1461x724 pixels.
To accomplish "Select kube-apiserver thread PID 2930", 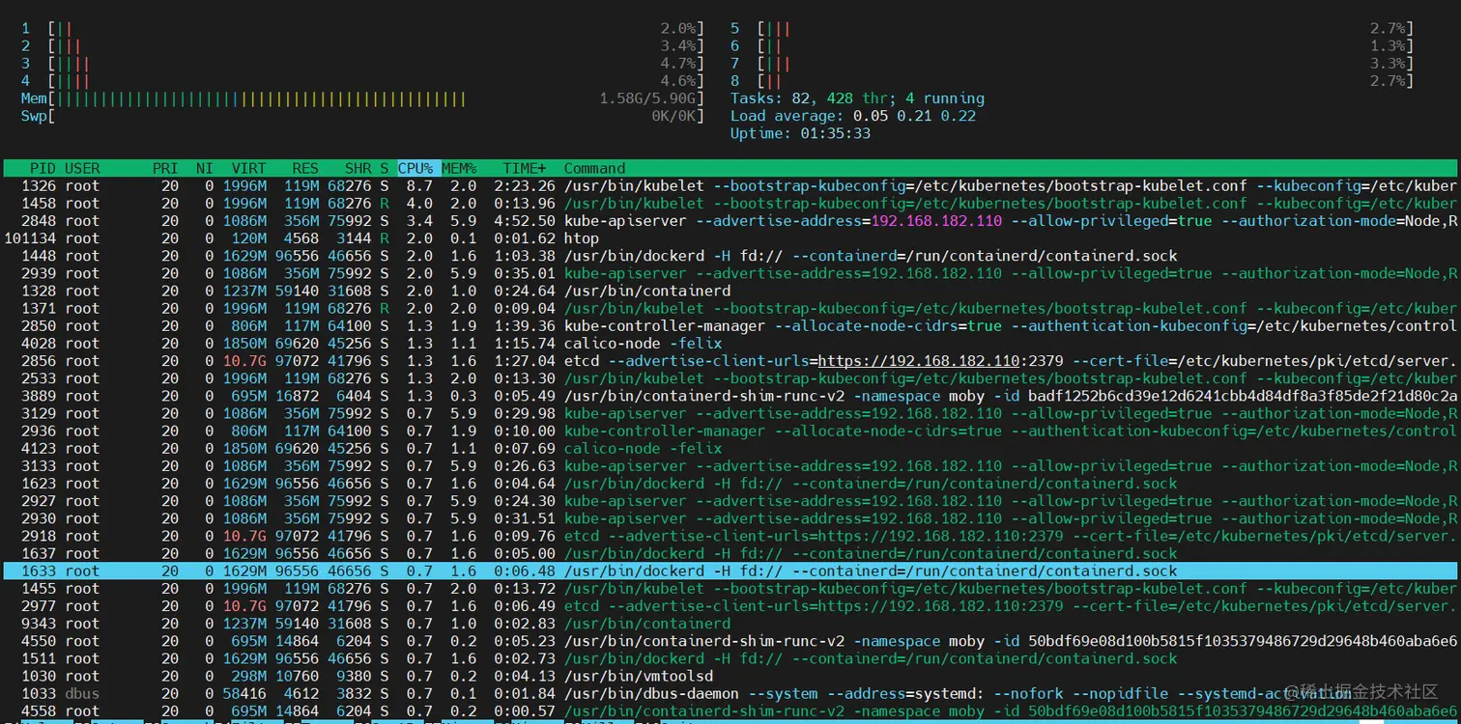I will [730, 517].
